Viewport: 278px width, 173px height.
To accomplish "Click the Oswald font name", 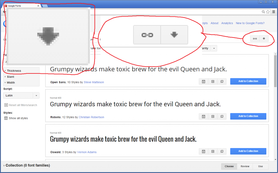I will click(x=55, y=152).
